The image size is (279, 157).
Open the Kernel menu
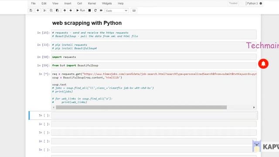tap(92, 3)
